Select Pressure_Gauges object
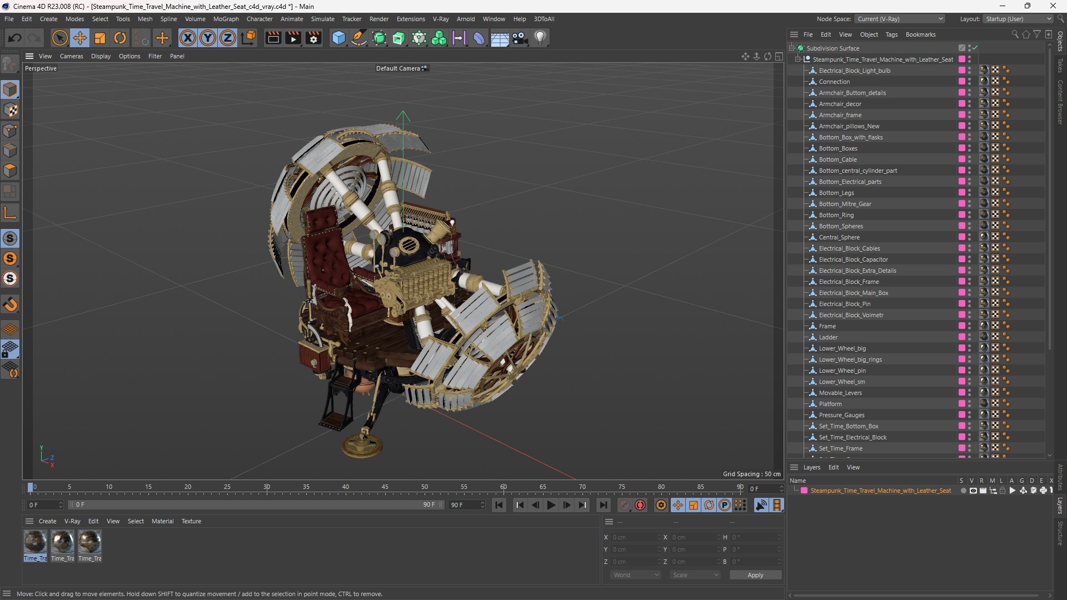 [841, 415]
